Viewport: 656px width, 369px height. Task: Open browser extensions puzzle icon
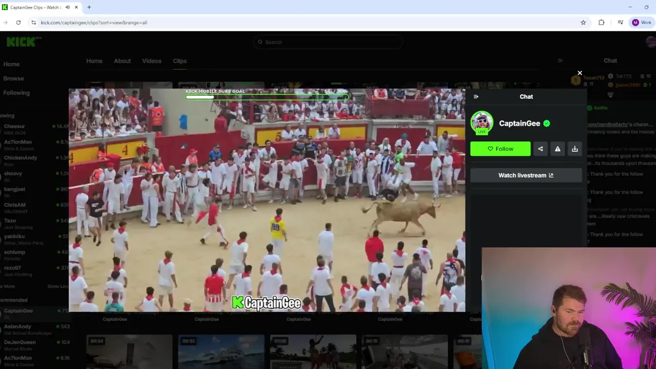[x=602, y=23]
